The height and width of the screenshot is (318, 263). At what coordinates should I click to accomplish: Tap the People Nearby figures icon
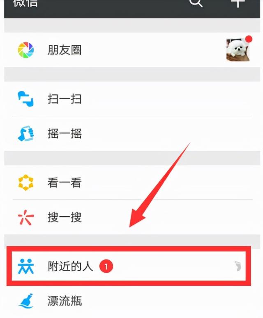click(26, 266)
